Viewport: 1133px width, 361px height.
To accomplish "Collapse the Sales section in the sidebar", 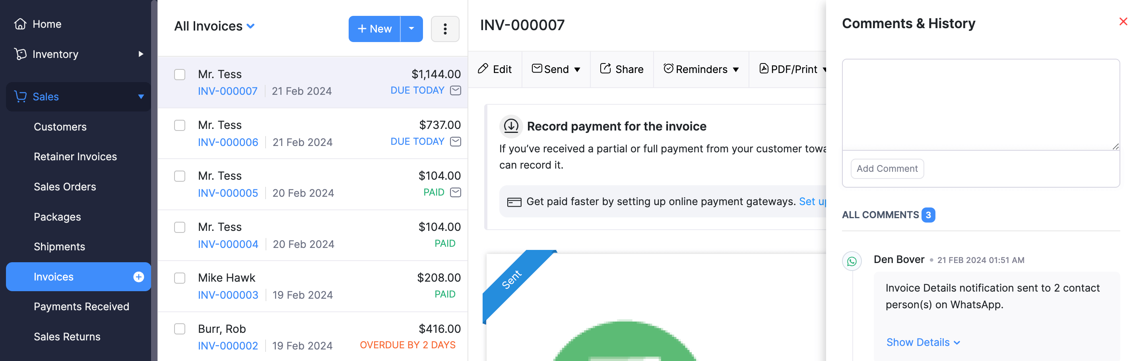I will click(141, 96).
